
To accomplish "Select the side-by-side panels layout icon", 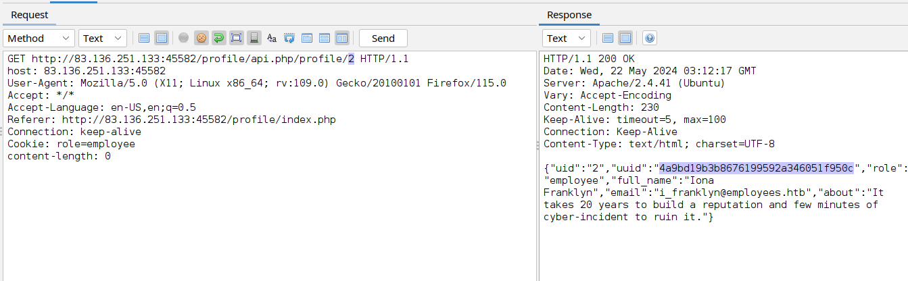I will (342, 39).
